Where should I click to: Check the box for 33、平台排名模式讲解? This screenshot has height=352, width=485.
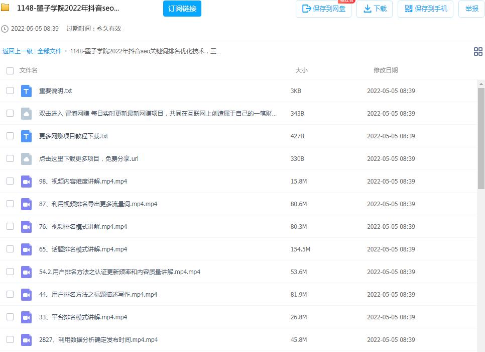point(10,317)
